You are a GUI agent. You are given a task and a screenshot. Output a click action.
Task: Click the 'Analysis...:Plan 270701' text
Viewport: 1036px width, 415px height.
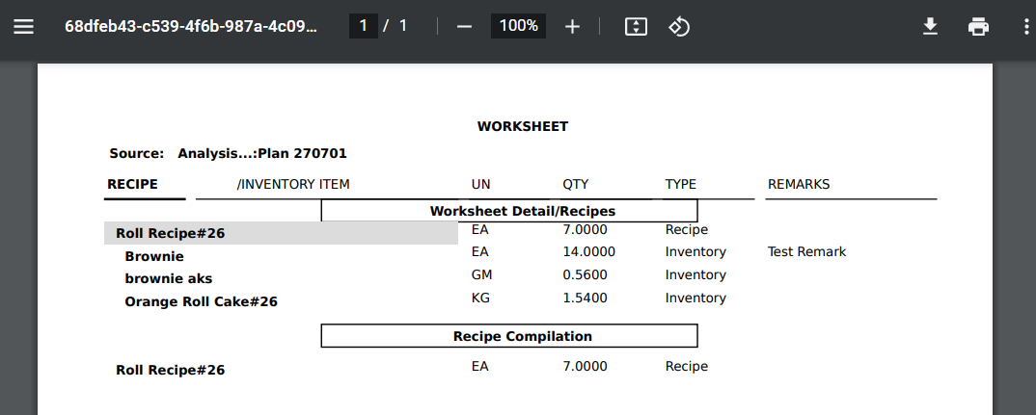coord(262,154)
